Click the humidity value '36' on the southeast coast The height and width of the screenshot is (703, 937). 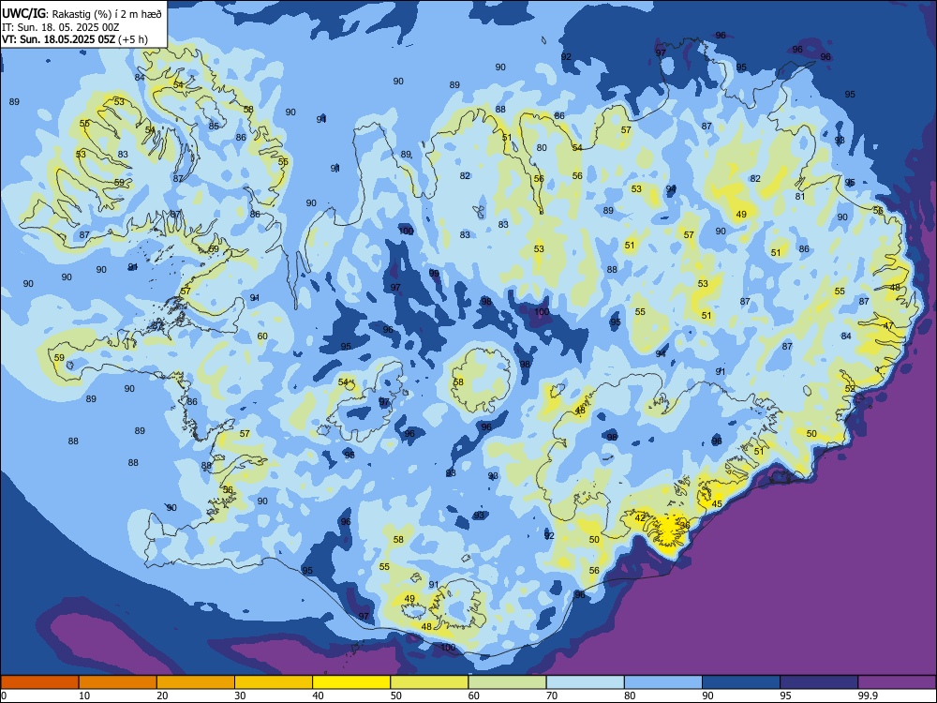685,526
